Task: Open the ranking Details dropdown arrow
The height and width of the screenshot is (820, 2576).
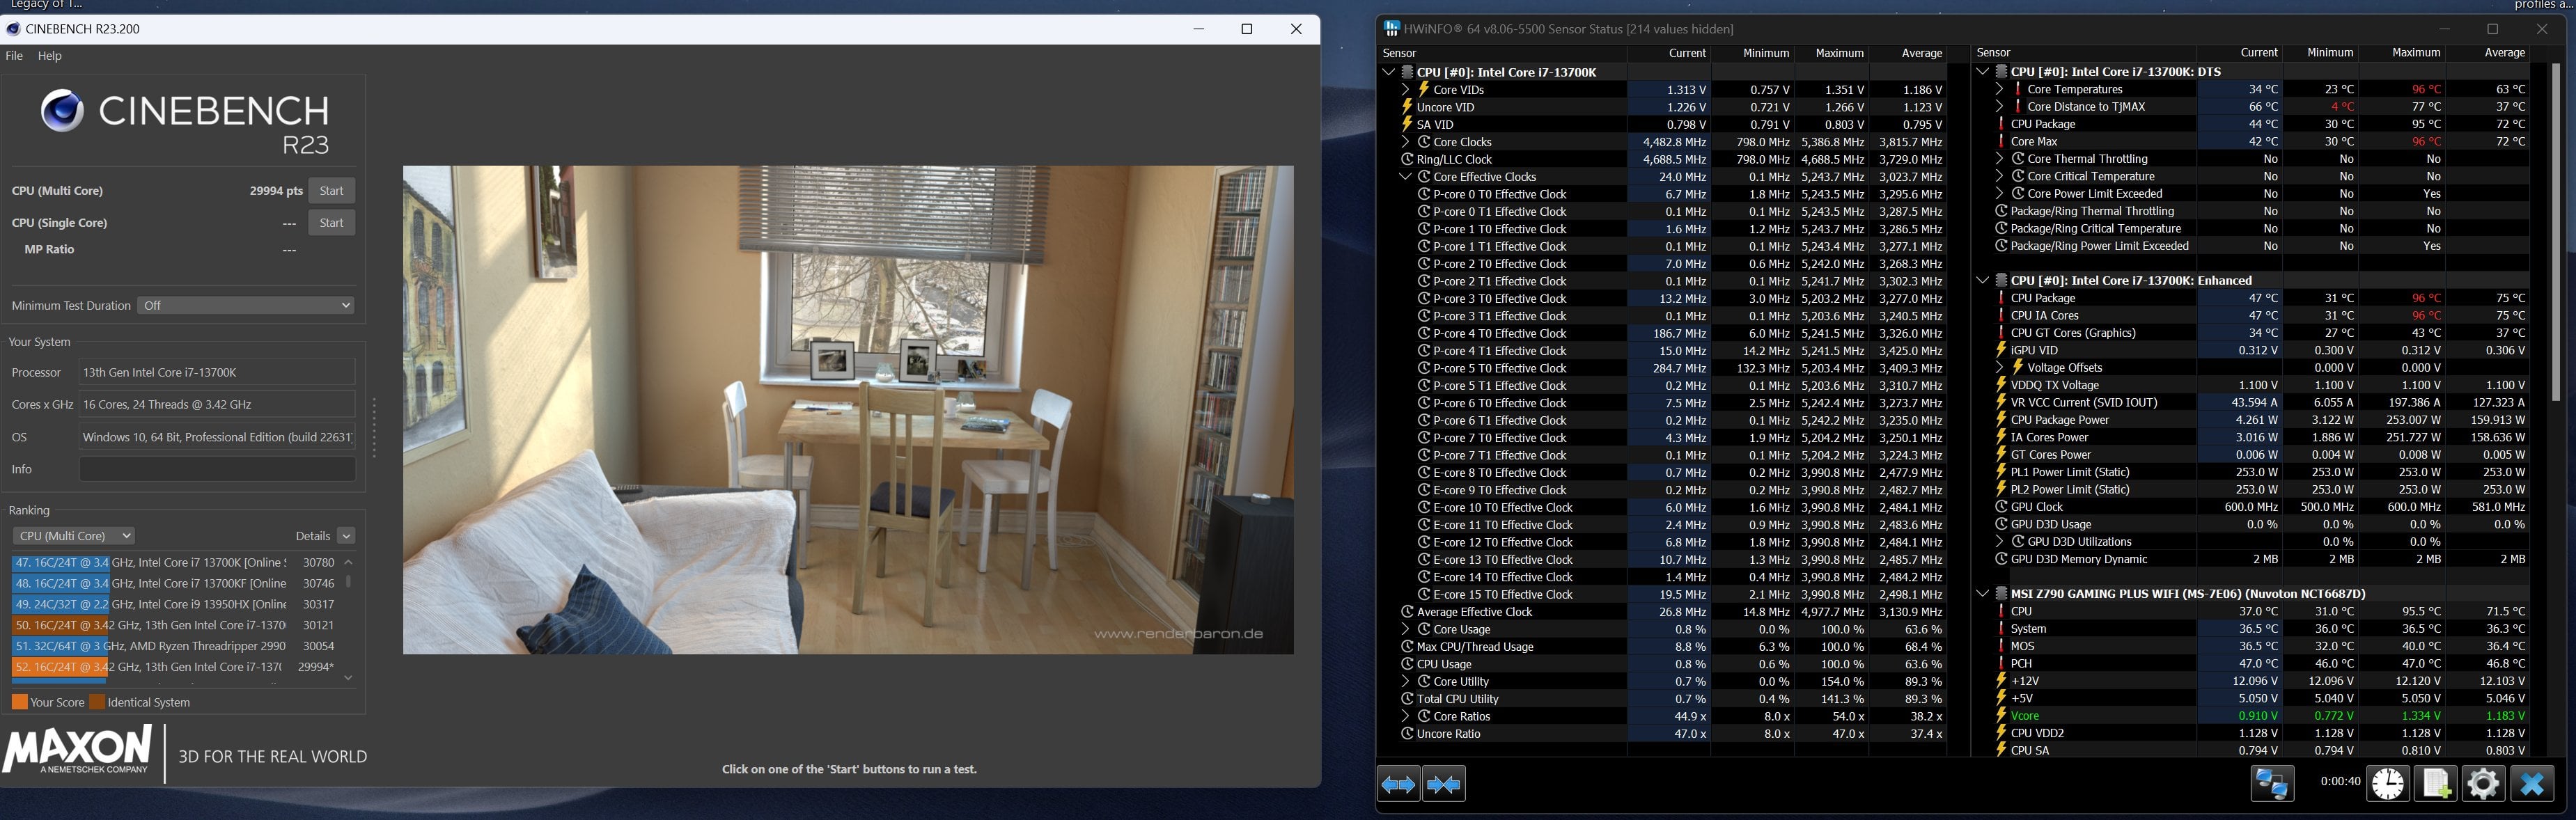Action: pyautogui.click(x=346, y=536)
